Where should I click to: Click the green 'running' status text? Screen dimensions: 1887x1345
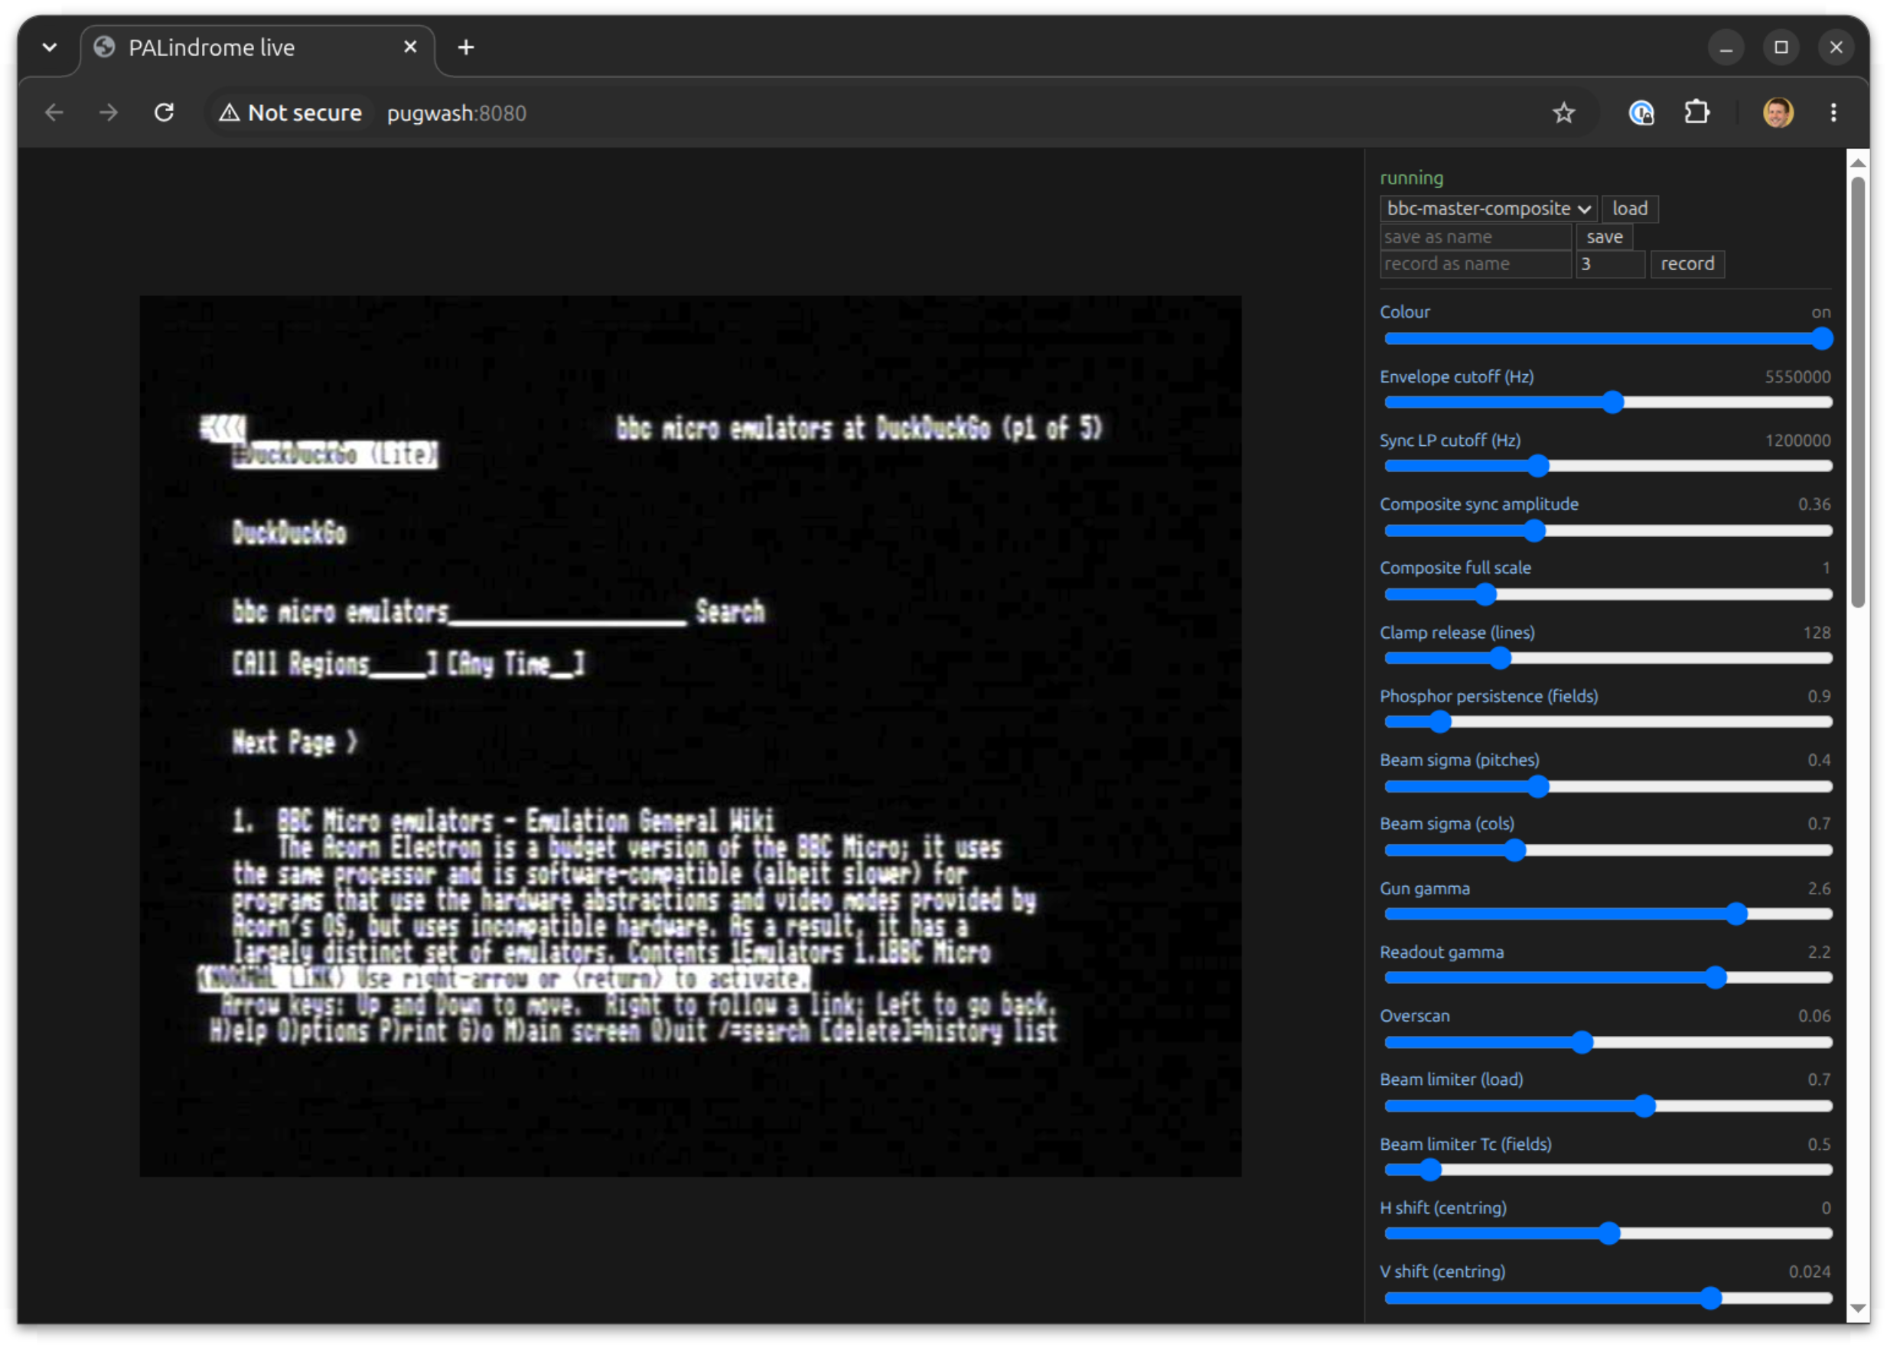pyautogui.click(x=1411, y=178)
